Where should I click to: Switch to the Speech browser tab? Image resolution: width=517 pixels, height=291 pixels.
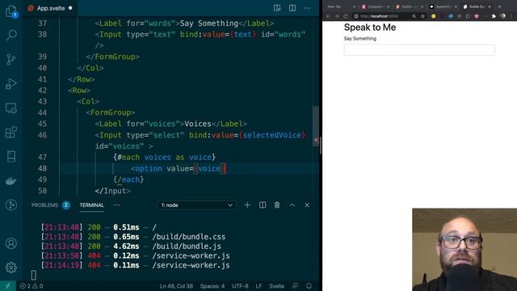click(443, 6)
